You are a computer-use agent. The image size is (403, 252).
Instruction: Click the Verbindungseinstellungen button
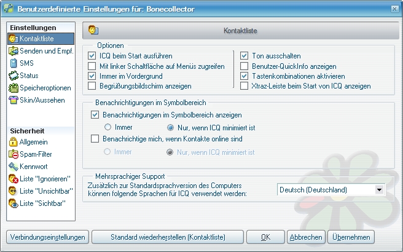47,237
